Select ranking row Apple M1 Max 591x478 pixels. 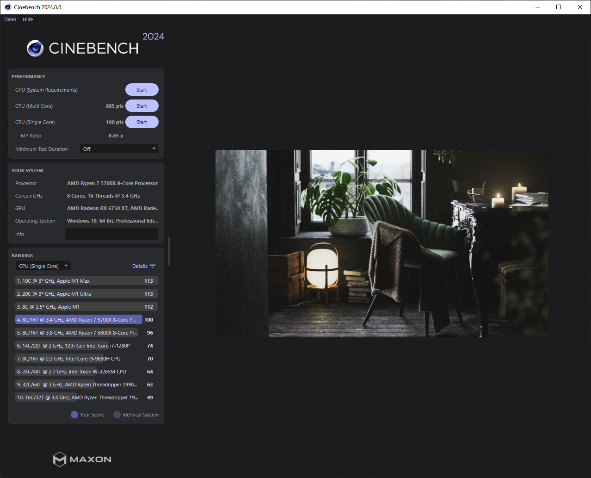pyautogui.click(x=87, y=281)
